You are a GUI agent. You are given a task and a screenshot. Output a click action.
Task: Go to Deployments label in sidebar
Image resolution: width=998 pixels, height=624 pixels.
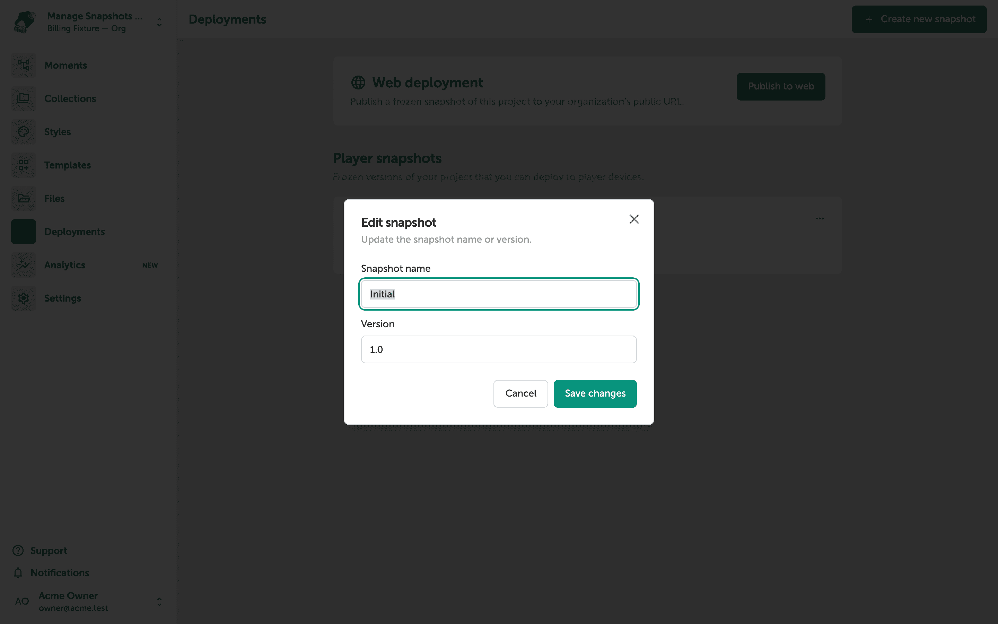coord(75,232)
